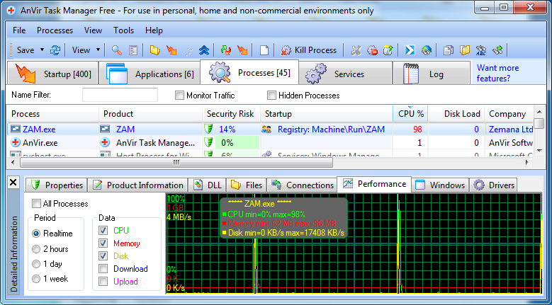Click the gear with red stop sign icon
The height and width of the screenshot is (305, 552).
coord(372,50)
